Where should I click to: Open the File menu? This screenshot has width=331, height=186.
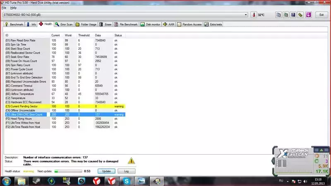[4, 8]
